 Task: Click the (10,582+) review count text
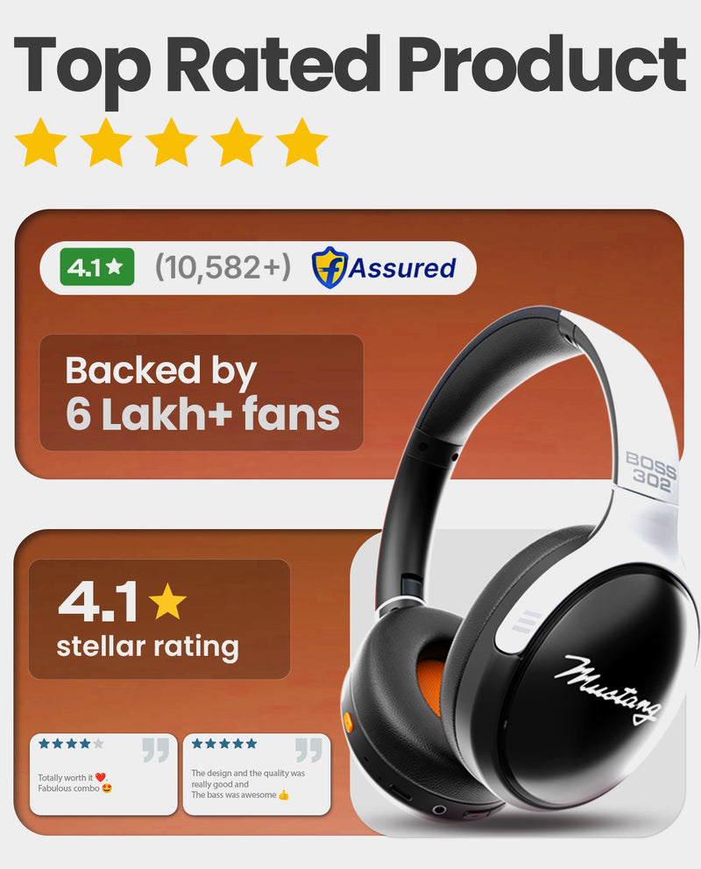coord(223,268)
